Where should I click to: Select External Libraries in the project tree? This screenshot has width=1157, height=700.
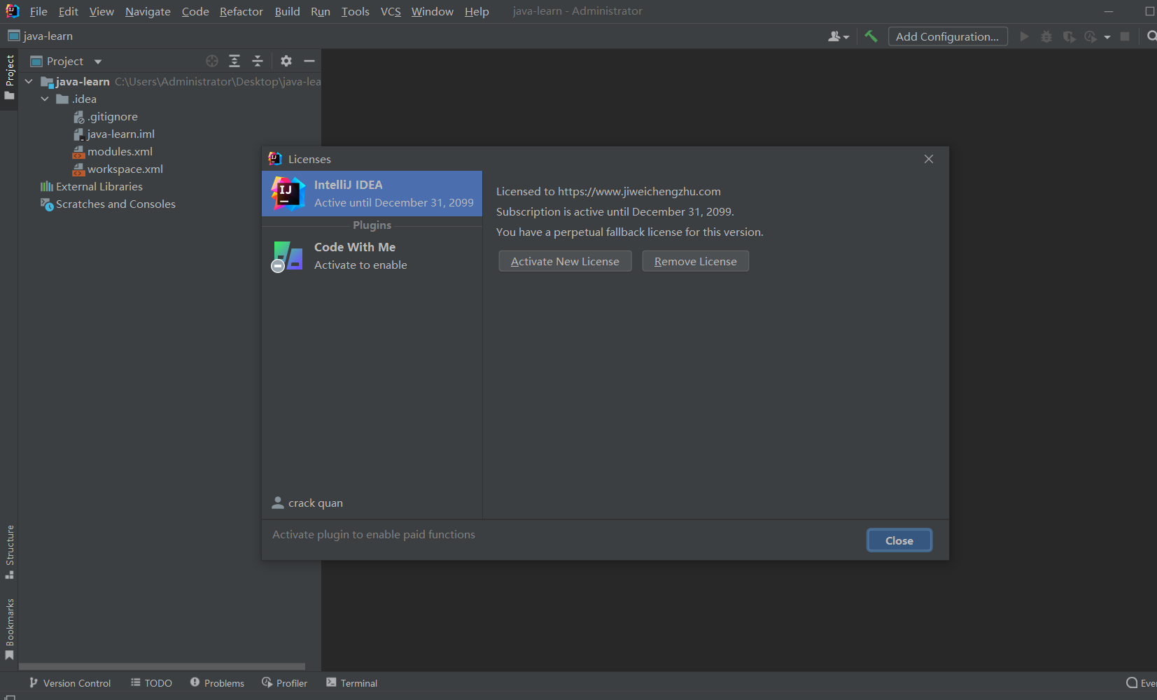point(91,186)
